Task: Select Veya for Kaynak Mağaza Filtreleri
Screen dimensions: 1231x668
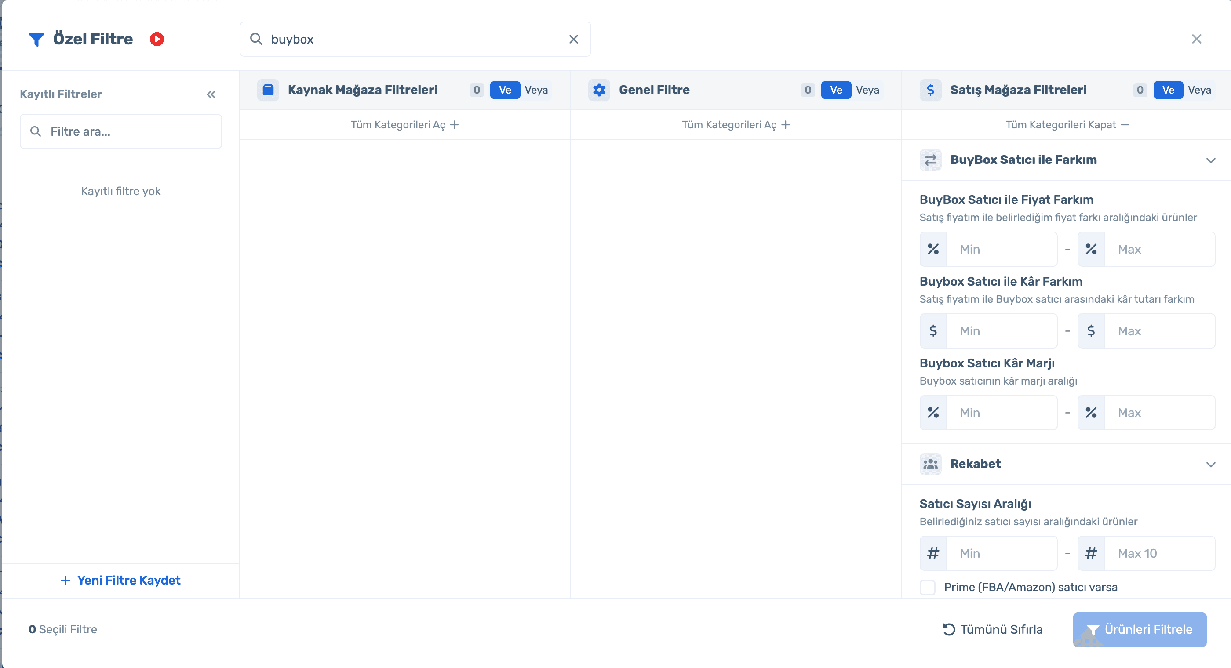Action: [536, 90]
